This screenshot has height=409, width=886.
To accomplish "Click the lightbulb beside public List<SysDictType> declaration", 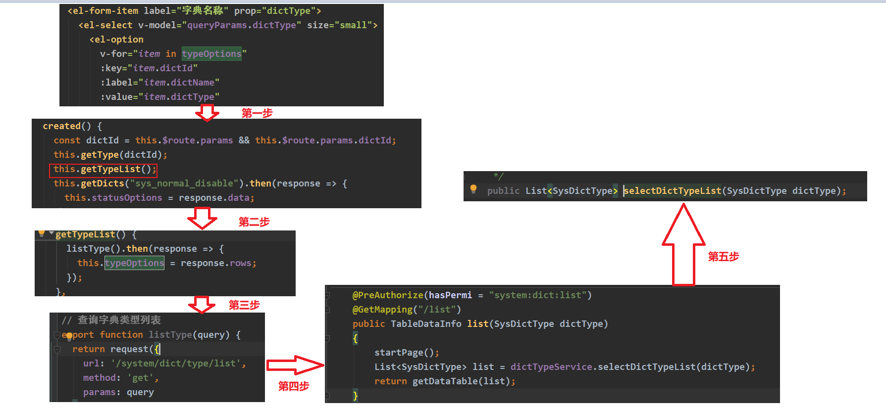I will [473, 188].
